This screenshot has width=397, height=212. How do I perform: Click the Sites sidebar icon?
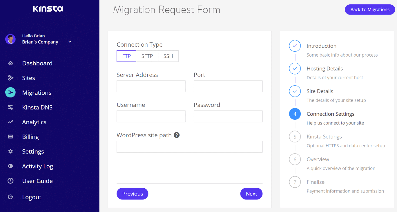coord(10,78)
